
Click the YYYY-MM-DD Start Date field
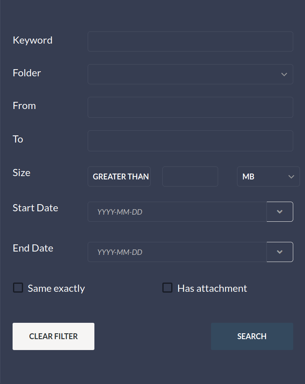(176, 212)
